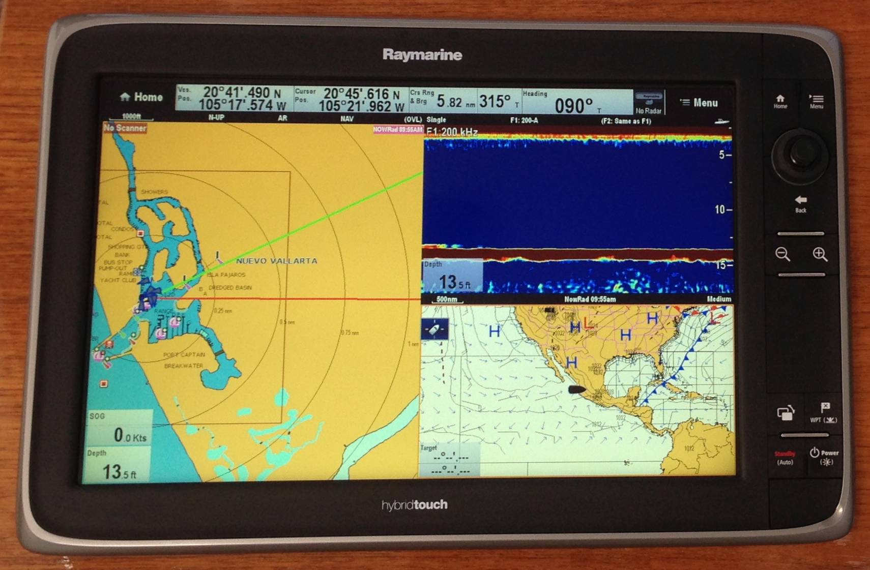Tap the Heading 090° data box
Image resolution: width=870 pixels, height=570 pixels.
(577, 101)
